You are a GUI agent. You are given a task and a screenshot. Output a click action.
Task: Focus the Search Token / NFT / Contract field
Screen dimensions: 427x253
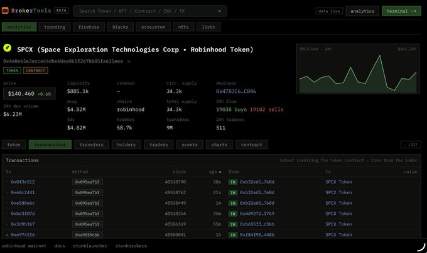click(150, 11)
